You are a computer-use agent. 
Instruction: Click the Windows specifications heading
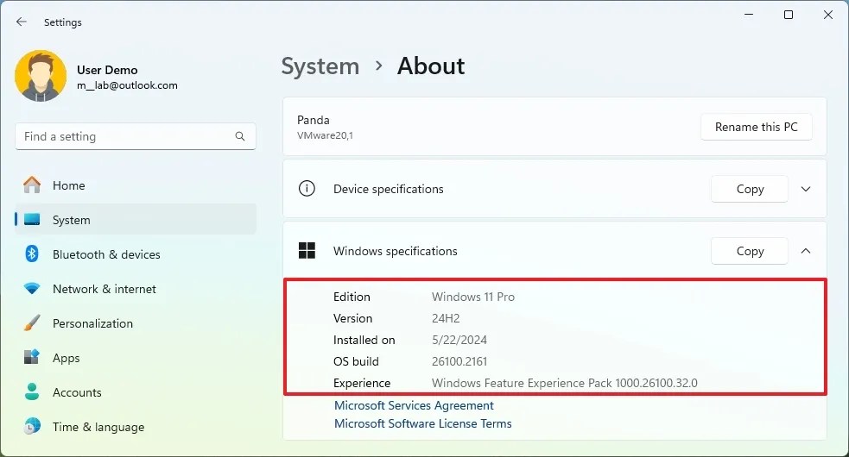[x=396, y=251]
